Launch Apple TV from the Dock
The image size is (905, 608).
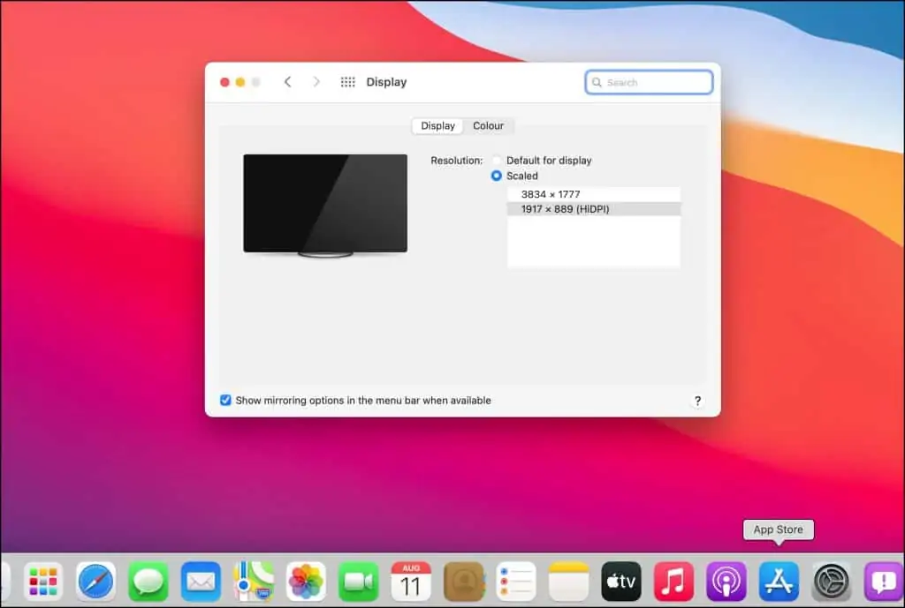pyautogui.click(x=621, y=582)
